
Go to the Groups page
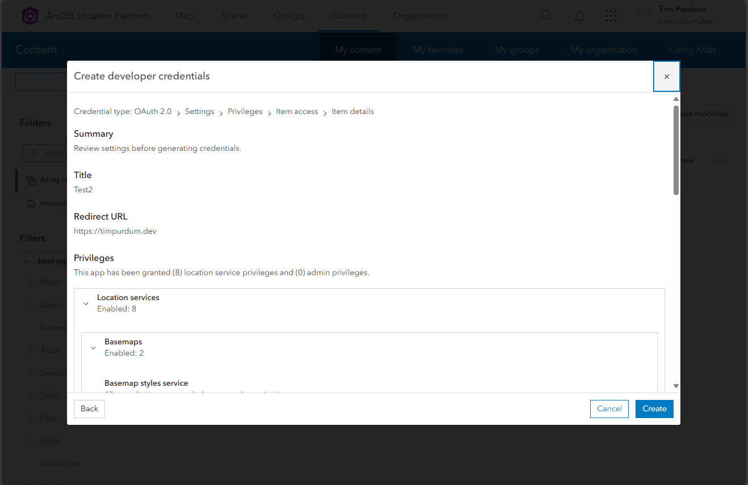[289, 16]
